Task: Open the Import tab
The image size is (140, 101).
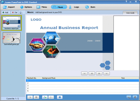Action: click(x=9, y=7)
